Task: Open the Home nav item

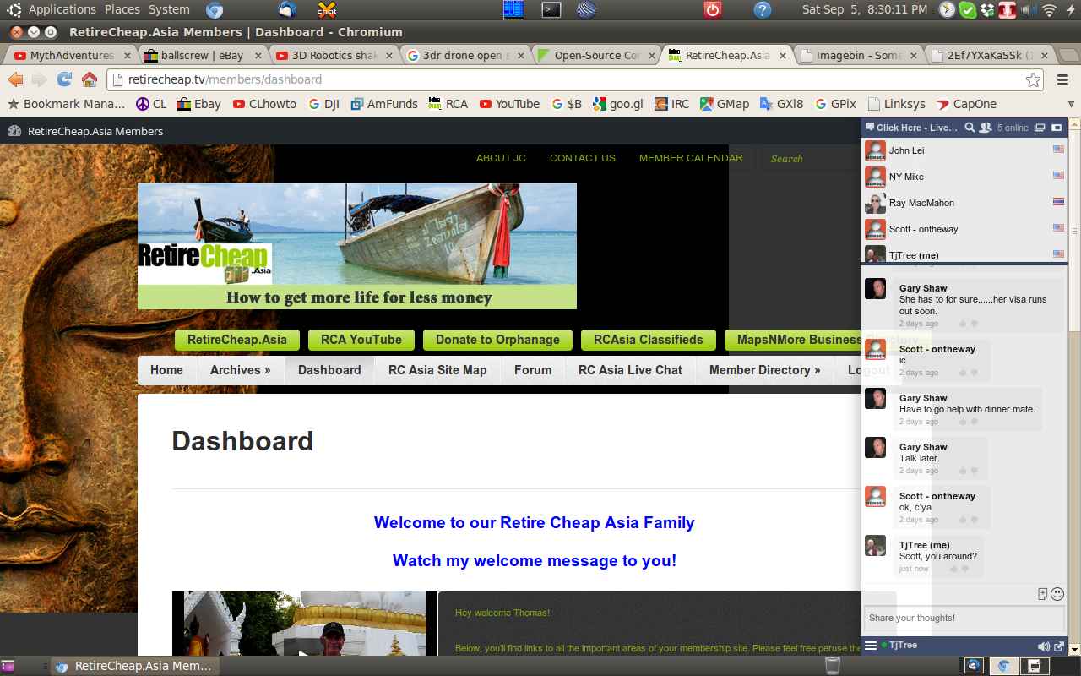Action: pos(166,370)
